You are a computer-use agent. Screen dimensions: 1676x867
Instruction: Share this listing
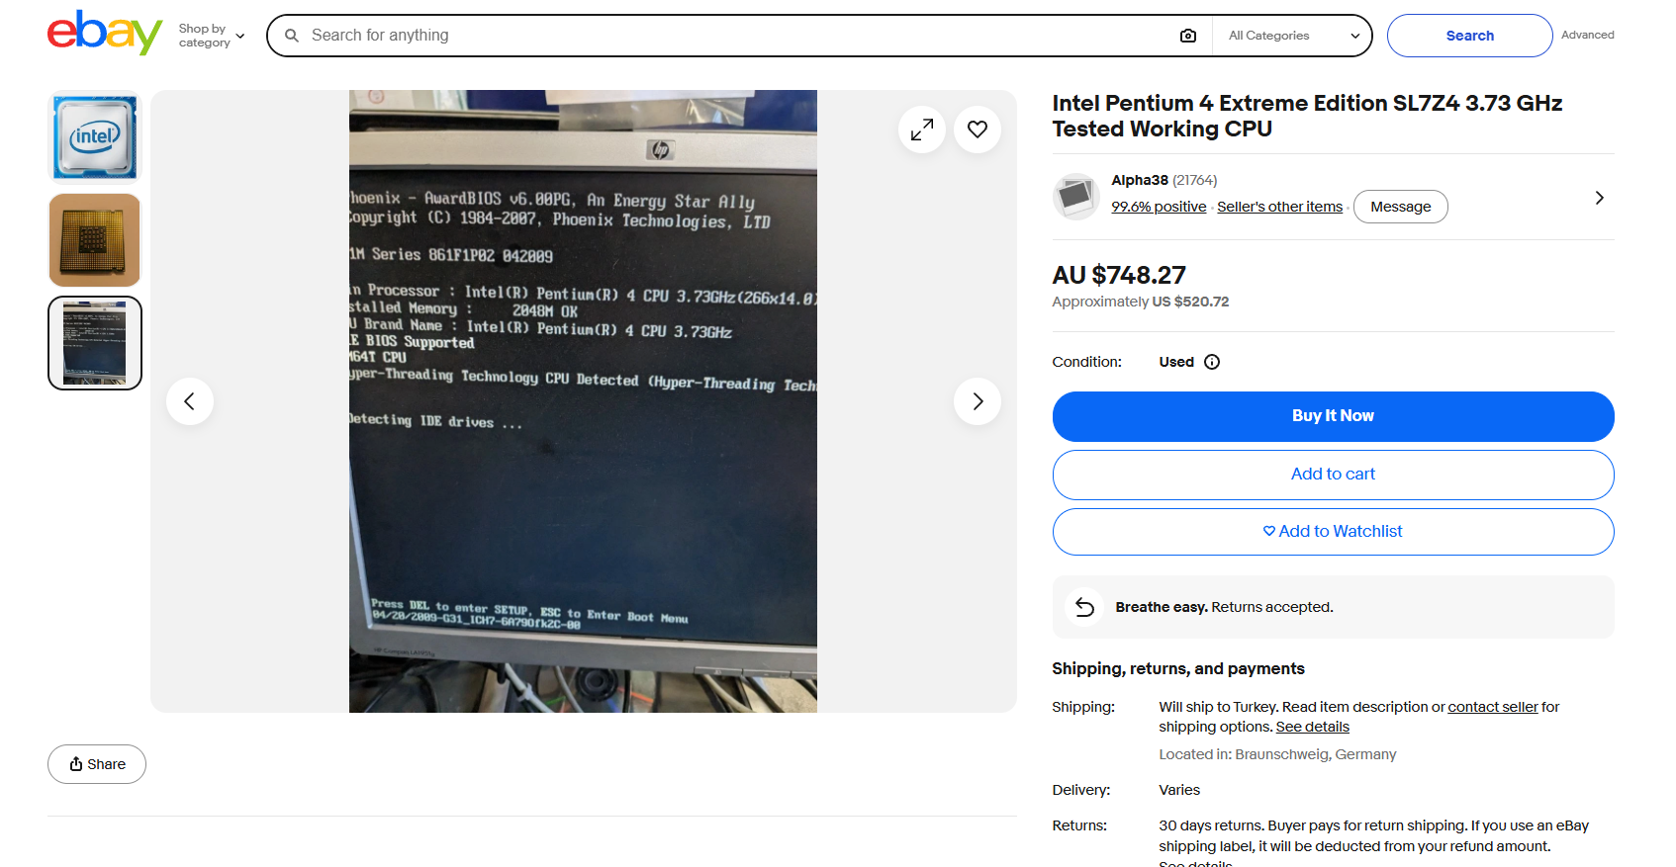click(97, 764)
